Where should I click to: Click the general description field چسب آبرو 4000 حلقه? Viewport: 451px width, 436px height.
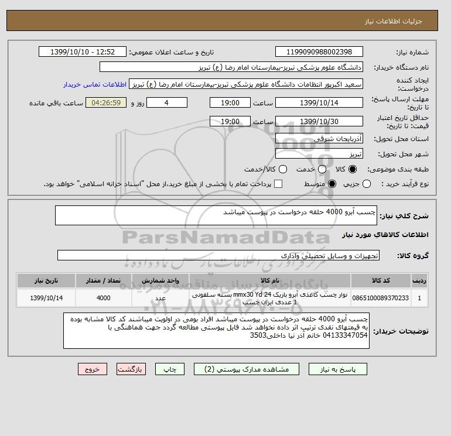click(x=216, y=215)
